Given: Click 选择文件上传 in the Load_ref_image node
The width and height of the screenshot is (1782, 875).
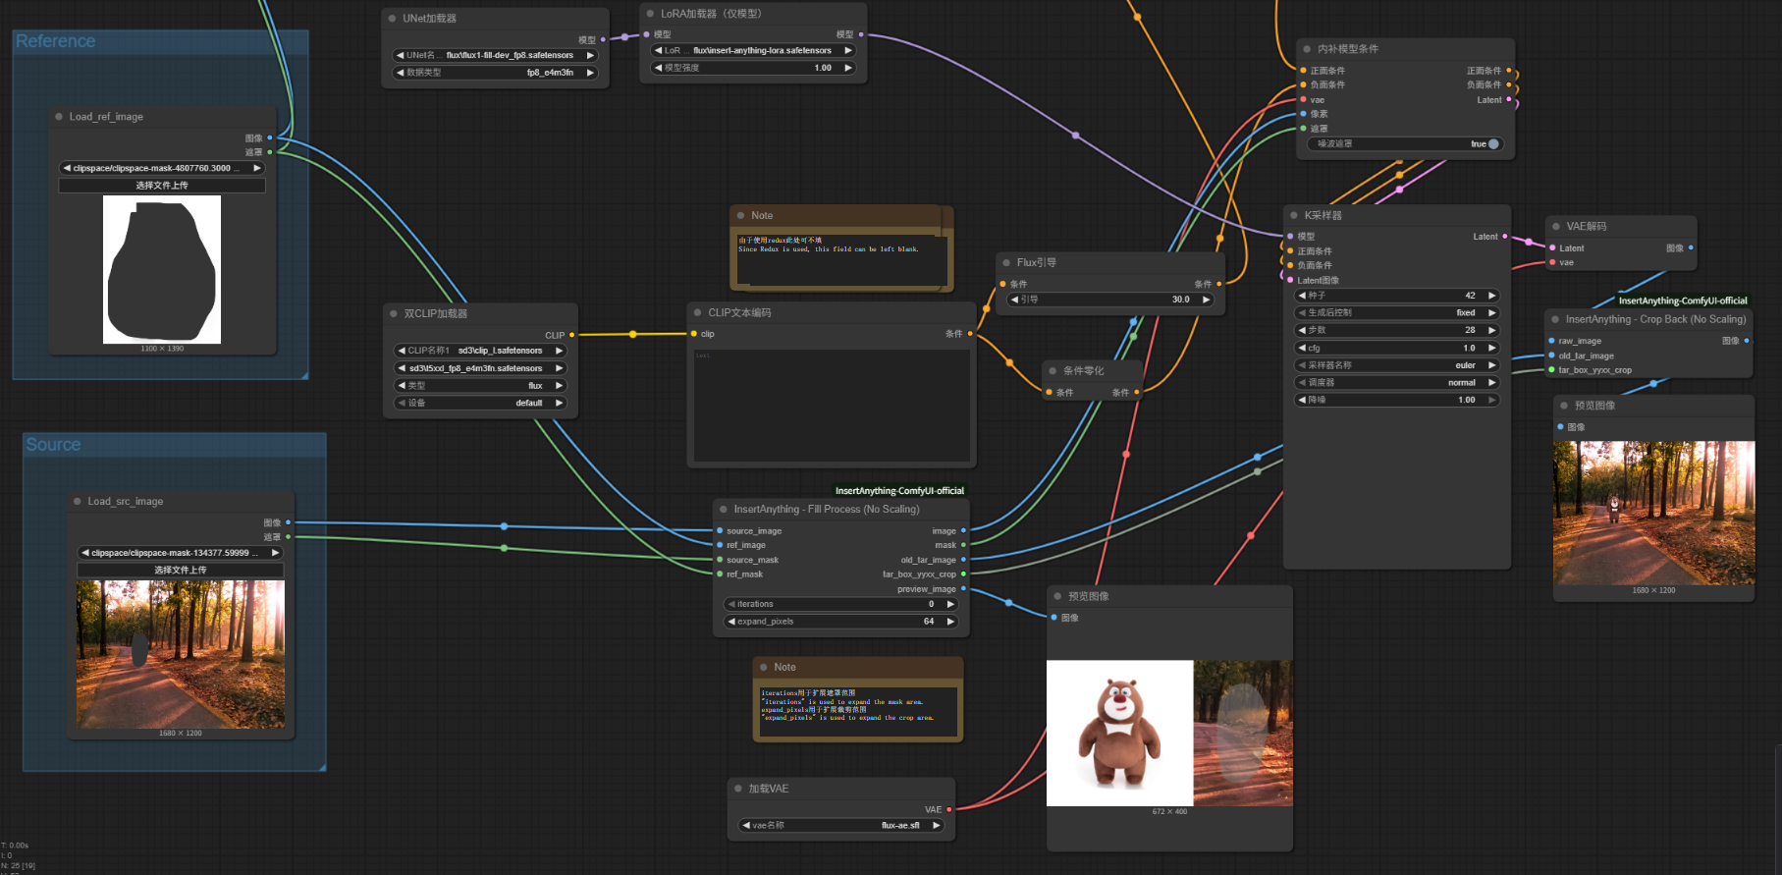Looking at the screenshot, I should pyautogui.click(x=162, y=186).
